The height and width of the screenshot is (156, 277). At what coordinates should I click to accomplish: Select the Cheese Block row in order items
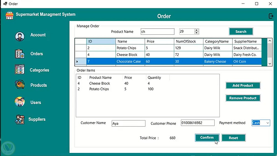click(100, 83)
